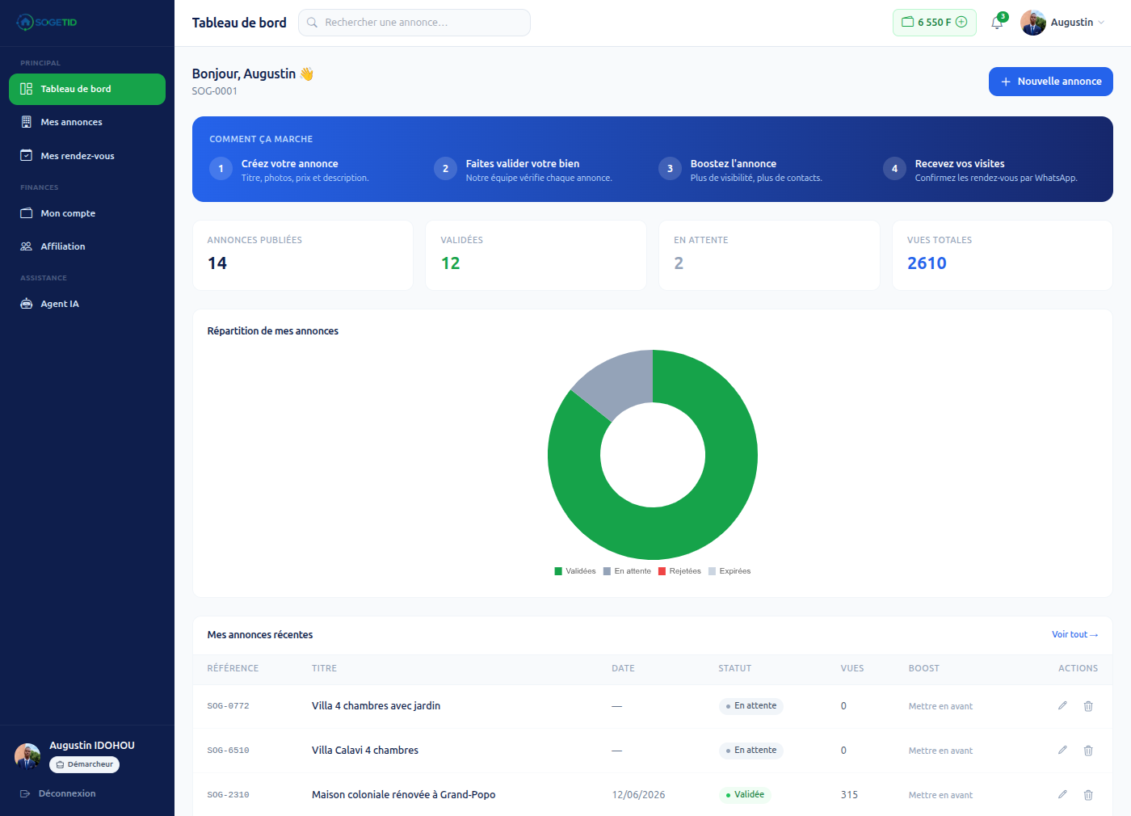
Task: Open the Agent IA assistant
Action: click(87, 304)
